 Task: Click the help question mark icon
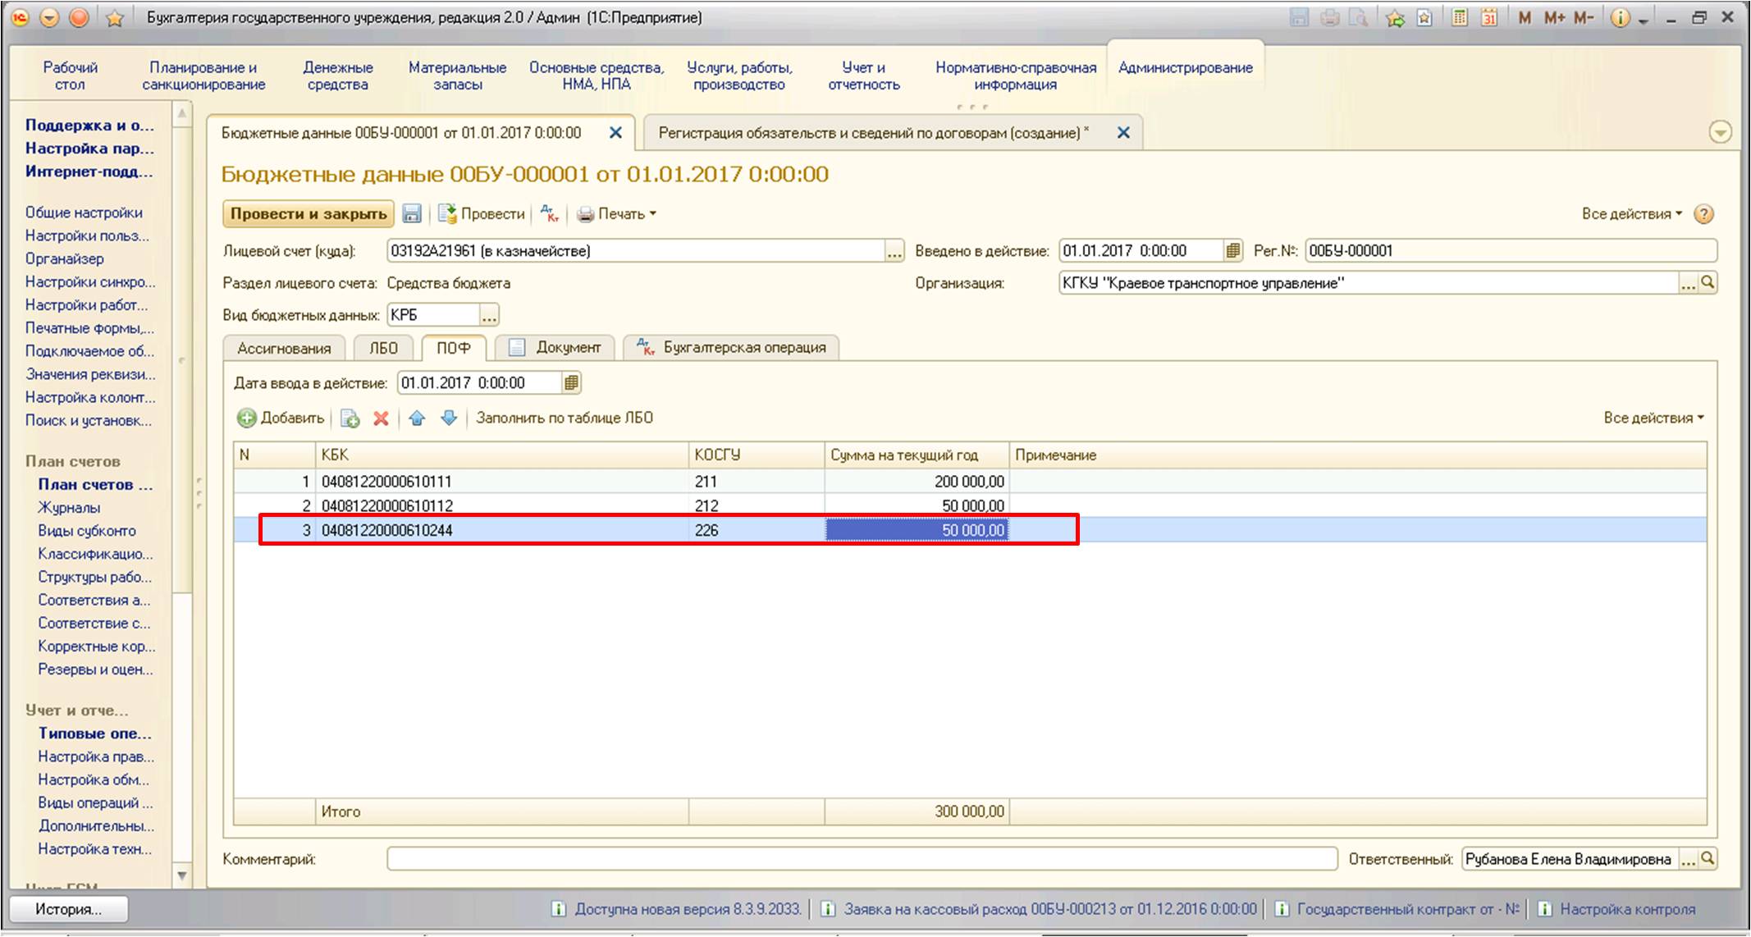1703,214
